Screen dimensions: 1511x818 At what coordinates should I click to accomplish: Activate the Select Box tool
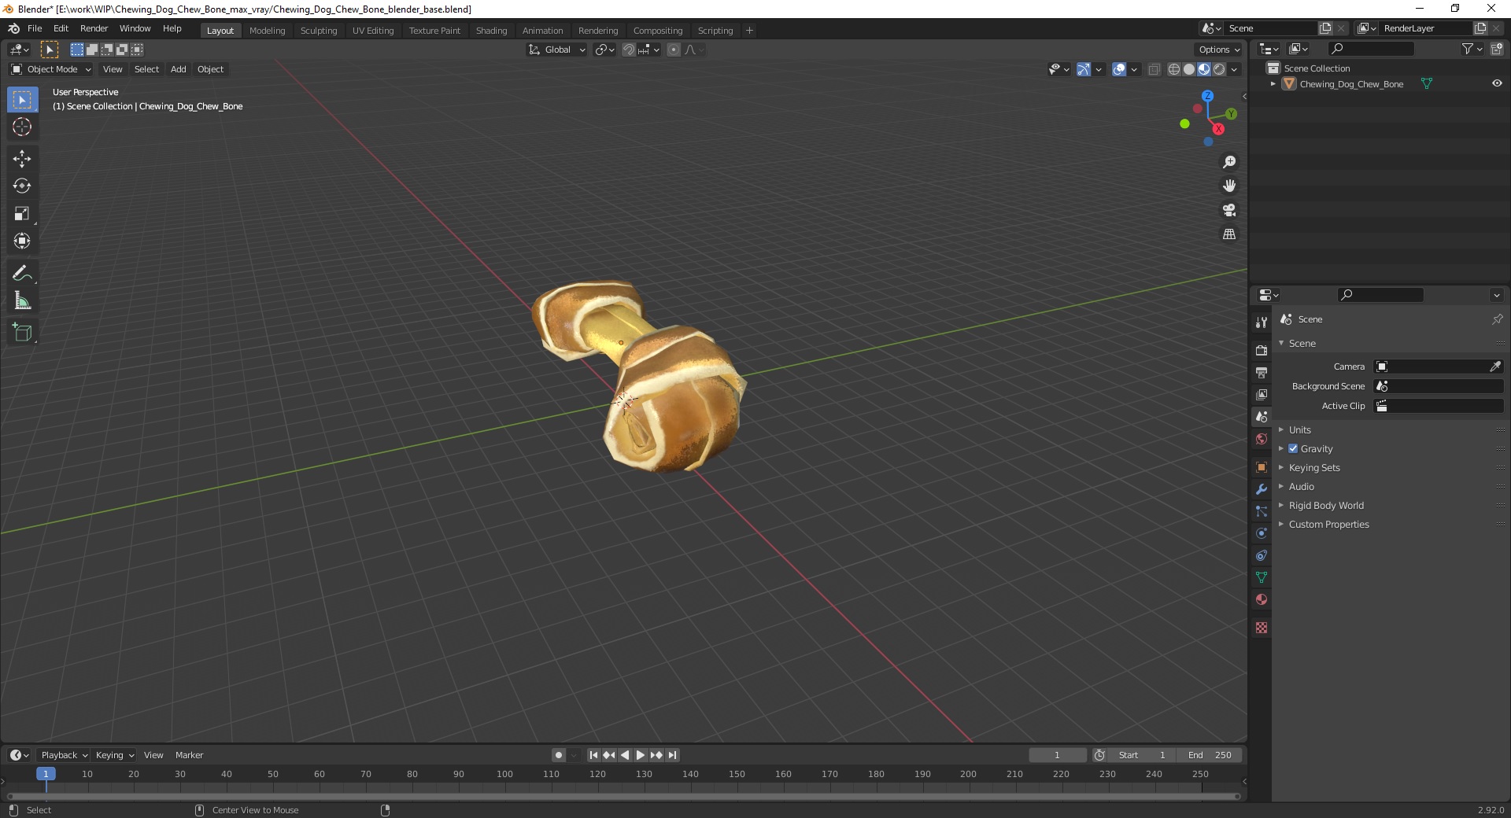coord(22,100)
